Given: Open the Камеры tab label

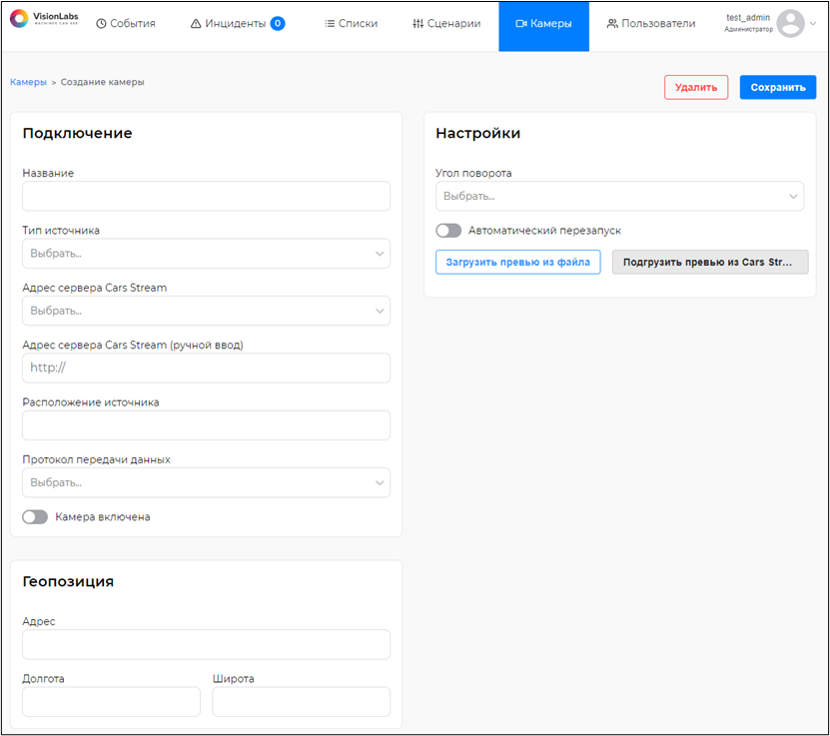Looking at the screenshot, I should 551,24.
